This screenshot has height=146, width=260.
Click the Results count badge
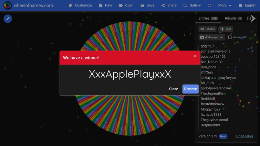pos(240,19)
